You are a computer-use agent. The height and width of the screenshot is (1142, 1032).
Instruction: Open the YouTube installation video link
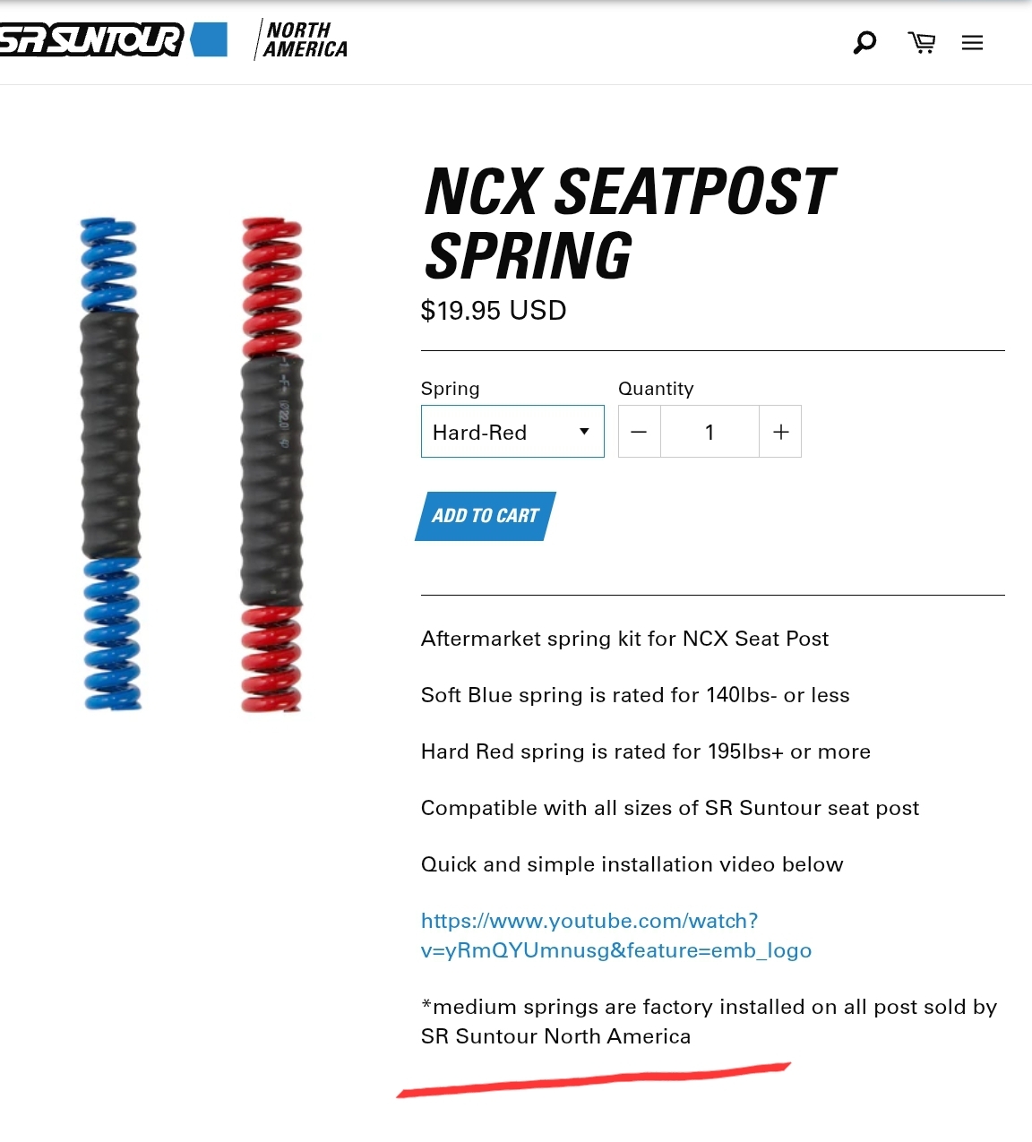[x=615, y=935]
